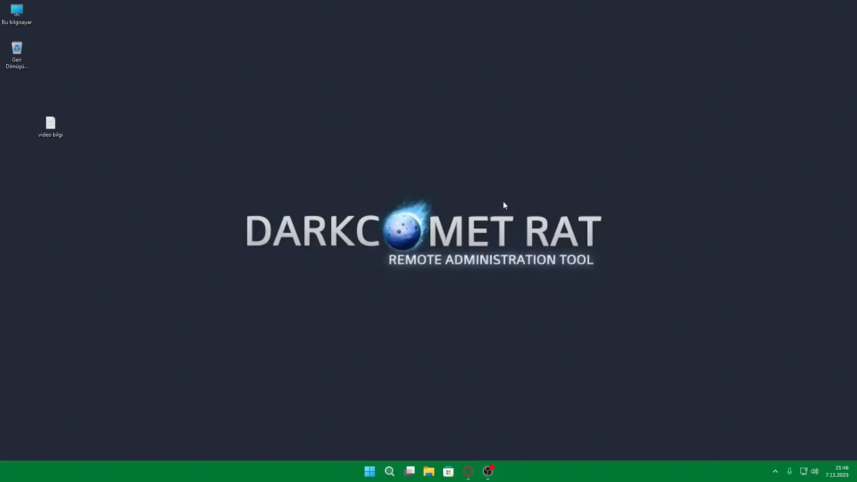The image size is (857, 482).
Task: Switch to OBS Studio in the taskbar
Action: pos(488,471)
